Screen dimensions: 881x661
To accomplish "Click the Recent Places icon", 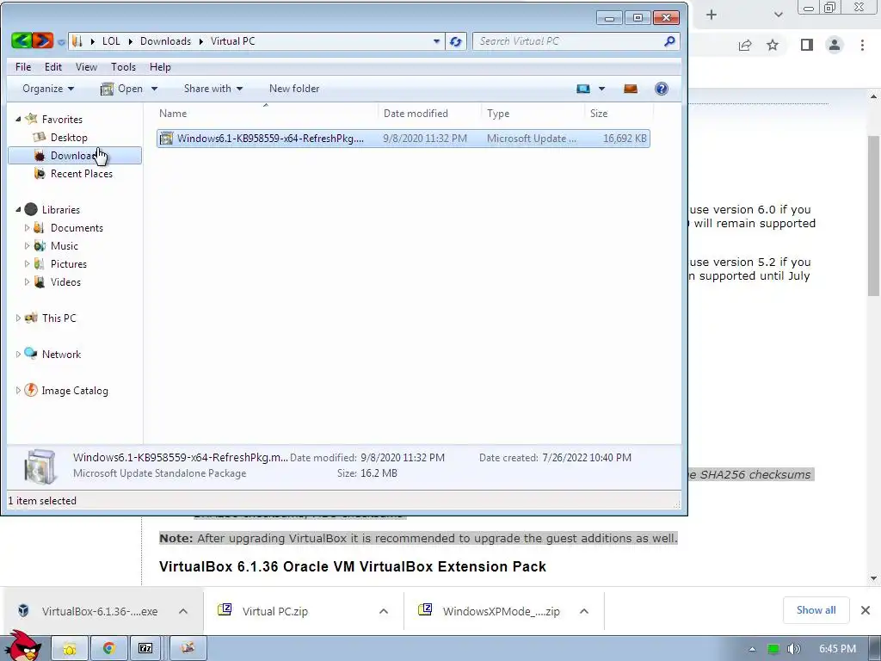I will pyautogui.click(x=40, y=174).
